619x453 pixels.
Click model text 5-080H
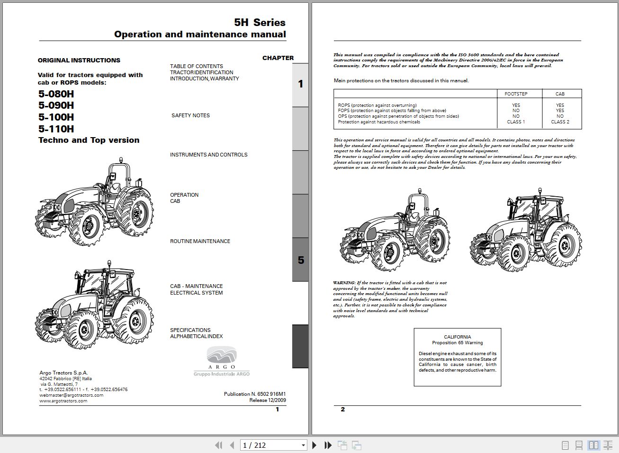click(x=56, y=94)
